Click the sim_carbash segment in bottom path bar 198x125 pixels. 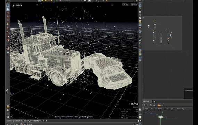[x=26, y=124]
